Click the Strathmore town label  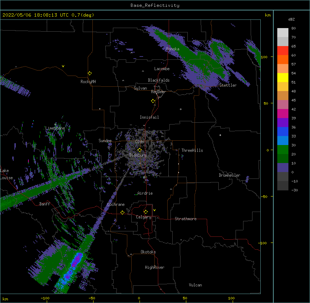coord(186,219)
